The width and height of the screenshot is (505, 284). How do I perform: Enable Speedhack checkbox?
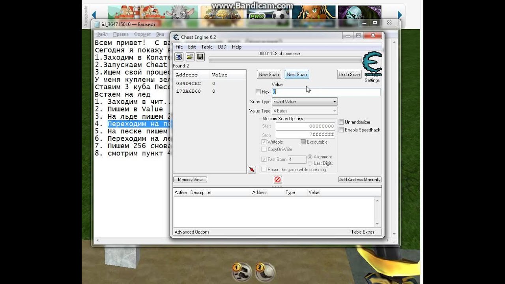341,130
